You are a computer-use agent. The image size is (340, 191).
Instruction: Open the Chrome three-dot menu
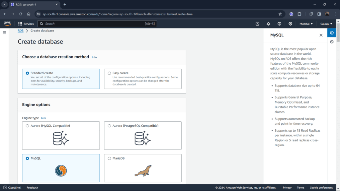[335, 14]
